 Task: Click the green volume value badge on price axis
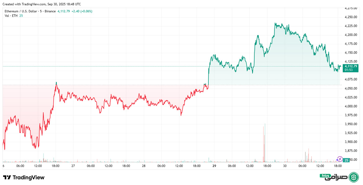(x=347, y=160)
